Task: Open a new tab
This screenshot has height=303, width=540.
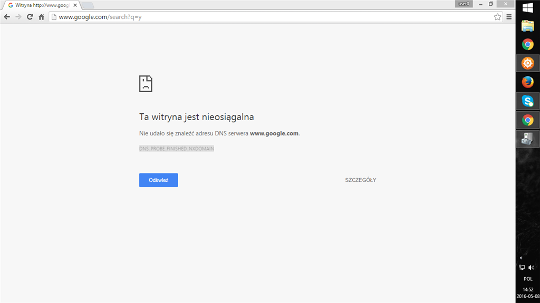Action: click(88, 5)
